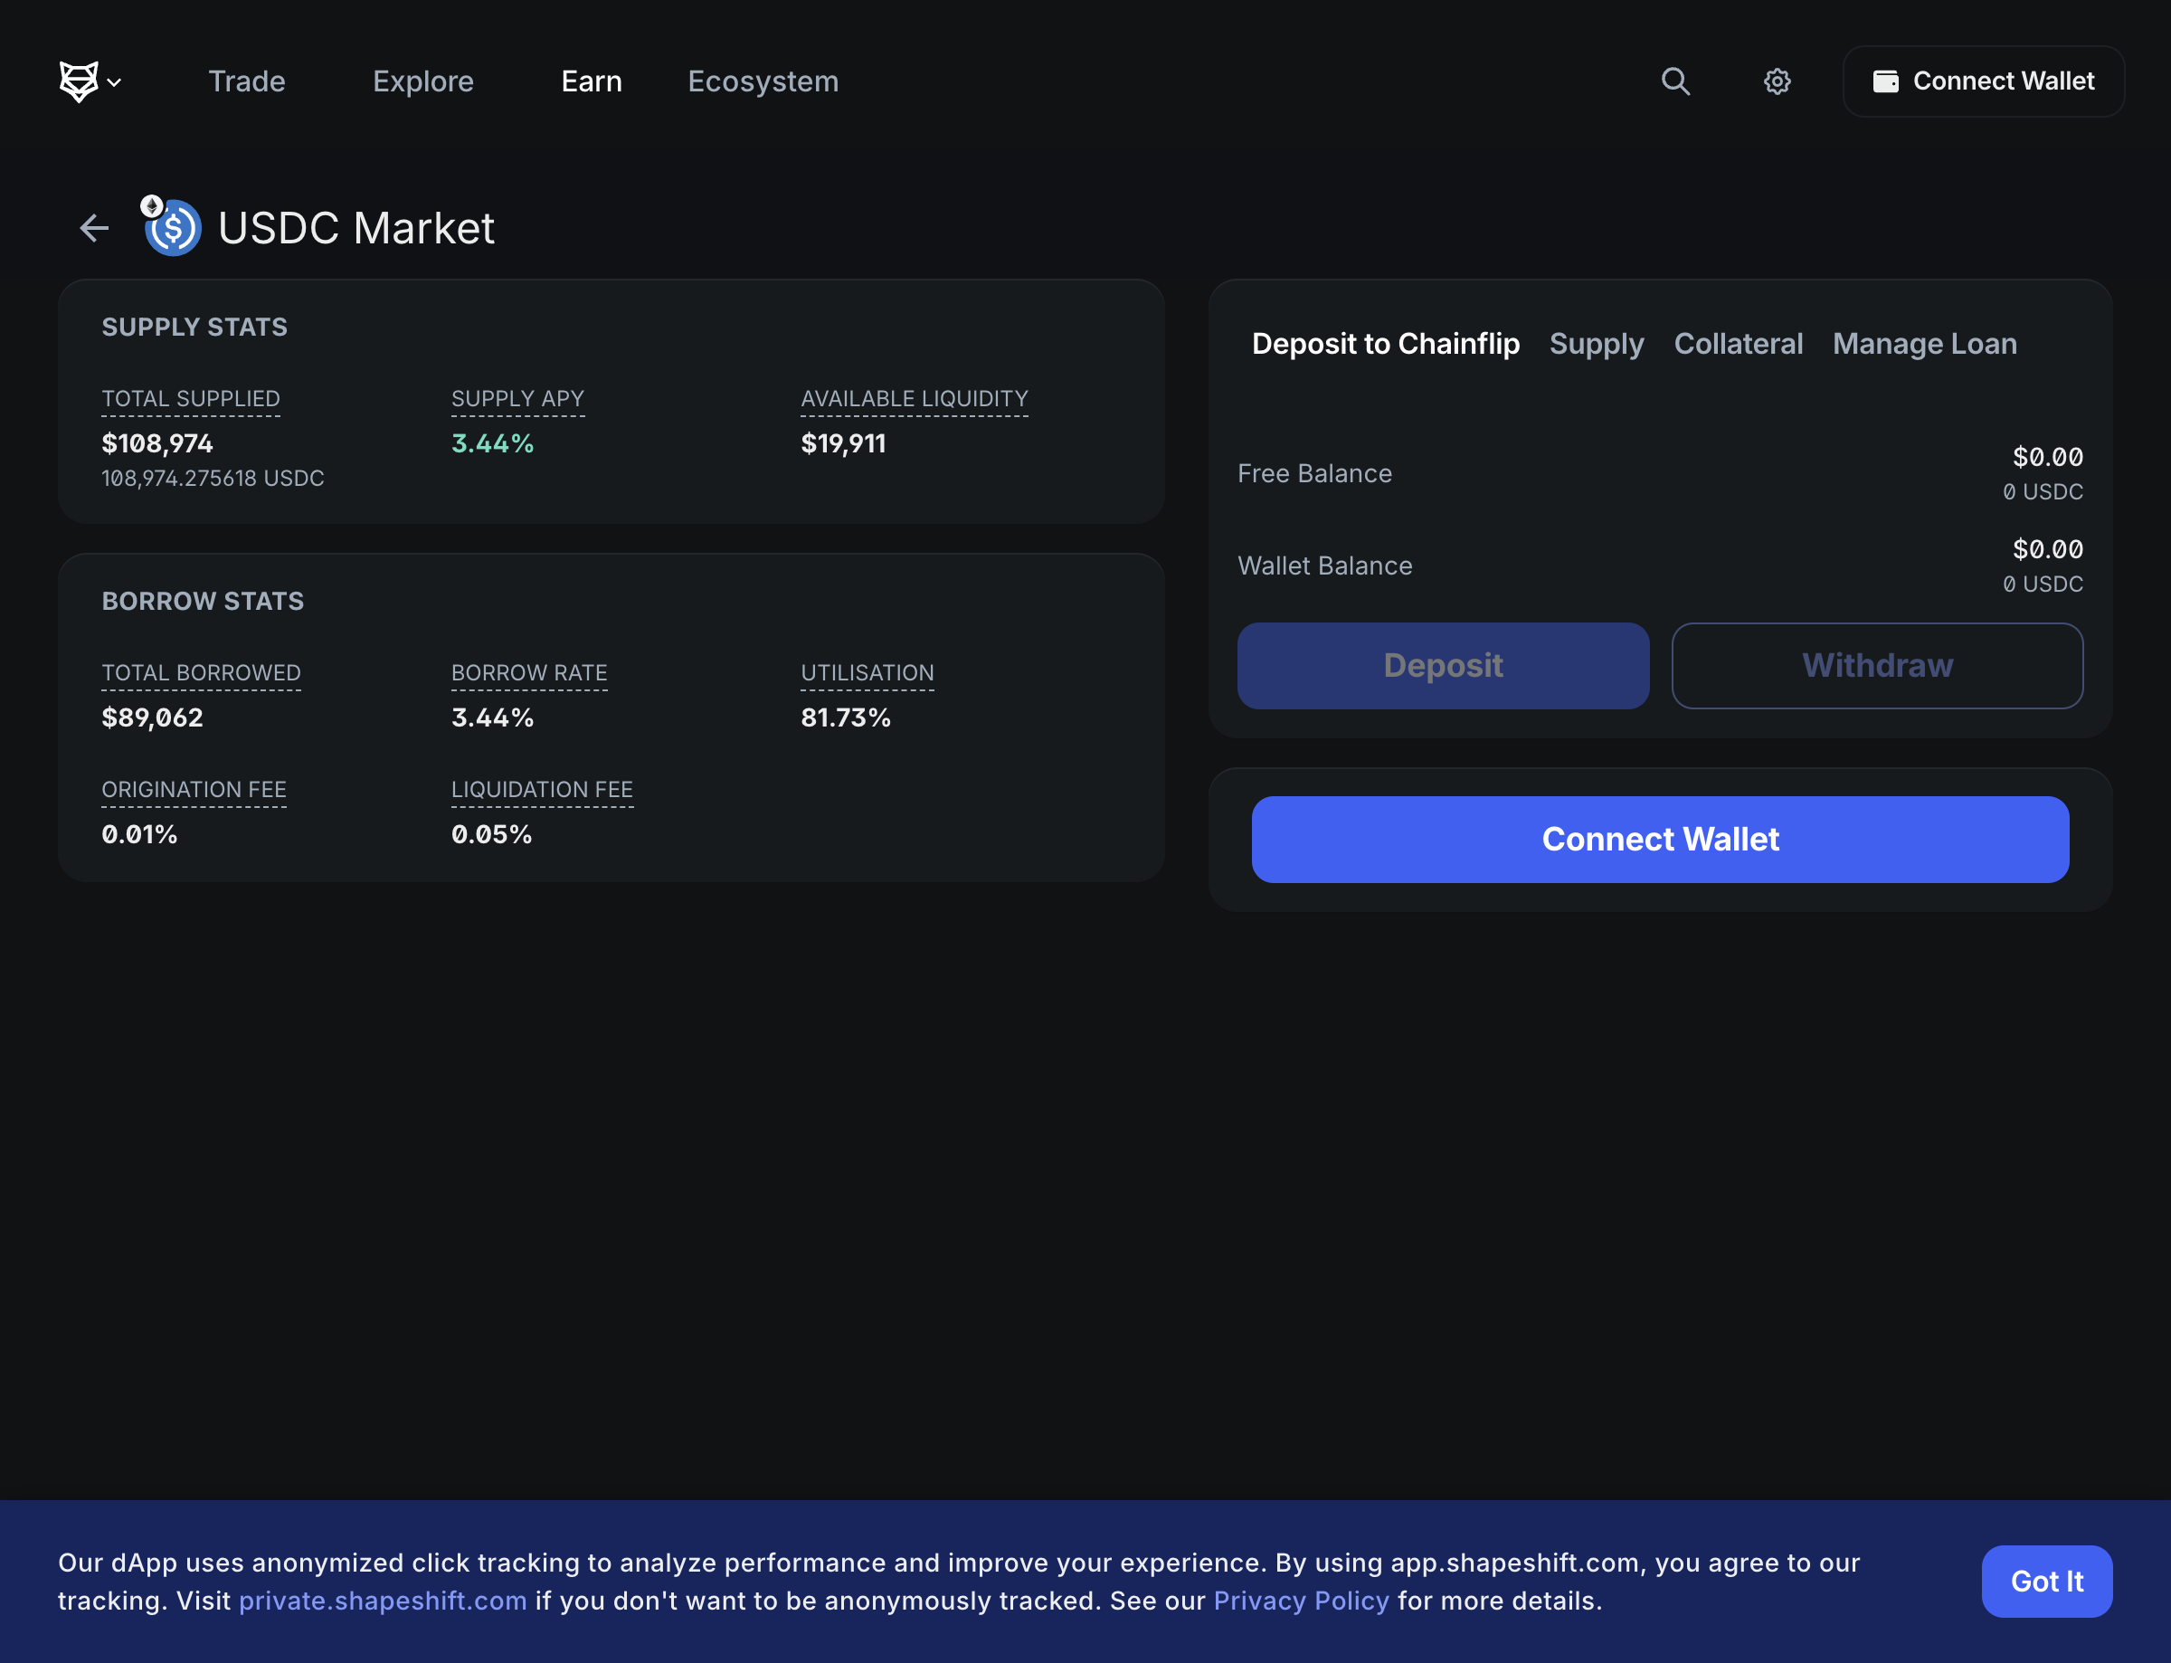
Task: Select the Manage Loan tab
Action: (1924, 344)
